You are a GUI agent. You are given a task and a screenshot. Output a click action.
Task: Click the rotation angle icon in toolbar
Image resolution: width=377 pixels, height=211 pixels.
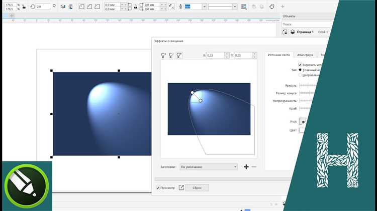point(33,7)
